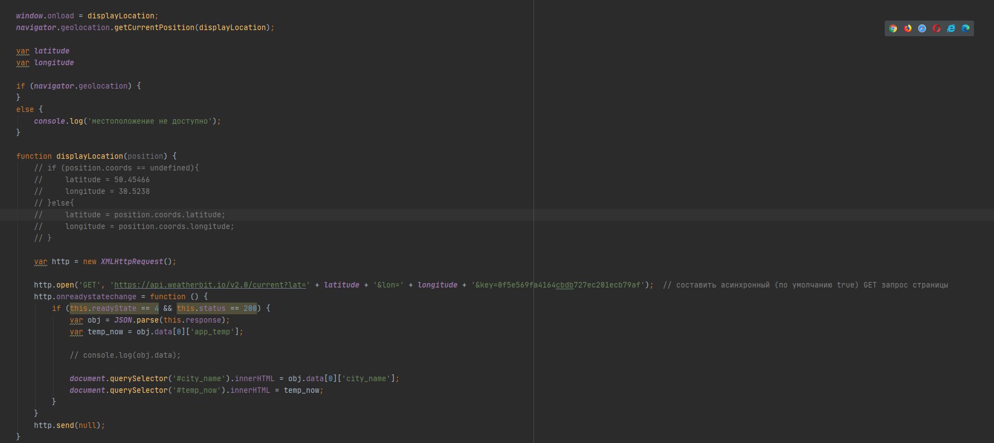994x443 pixels.
Task: Click the Russian comment 'составить асинхронный' at line end
Action: [723, 285]
